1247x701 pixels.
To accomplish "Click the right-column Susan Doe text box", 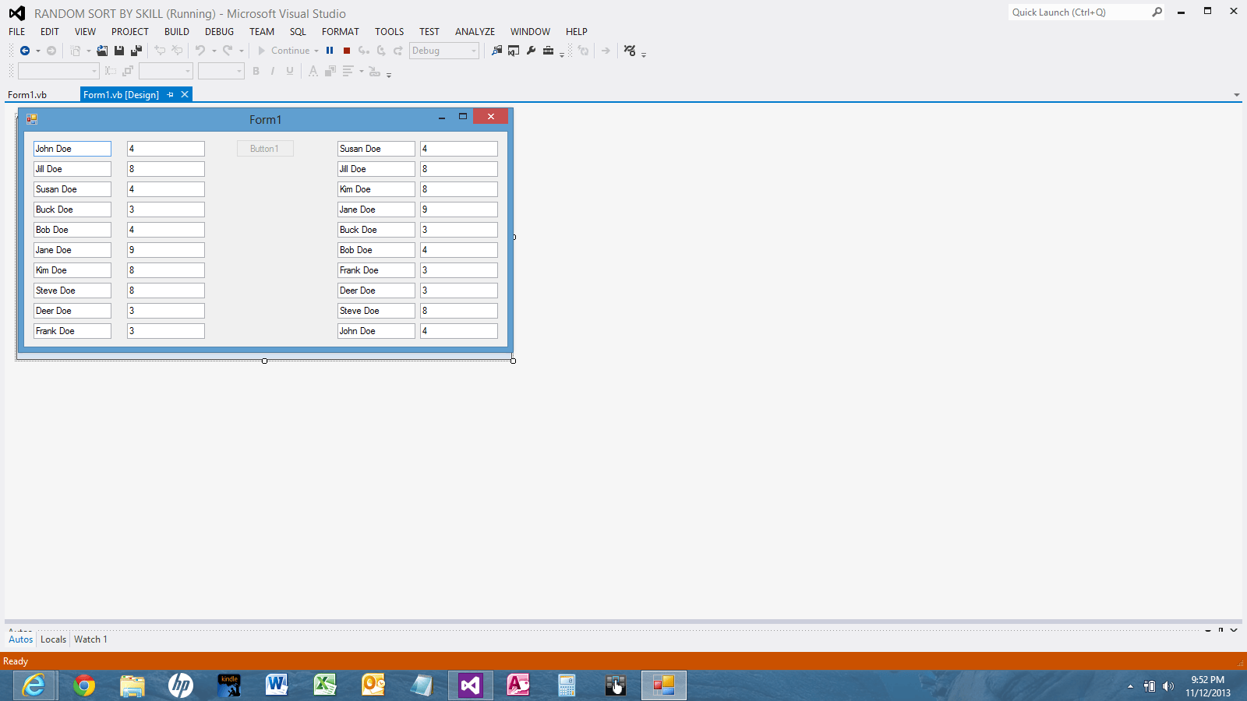I will [376, 149].
